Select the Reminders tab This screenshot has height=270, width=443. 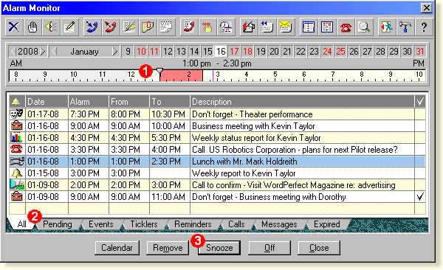click(x=193, y=224)
